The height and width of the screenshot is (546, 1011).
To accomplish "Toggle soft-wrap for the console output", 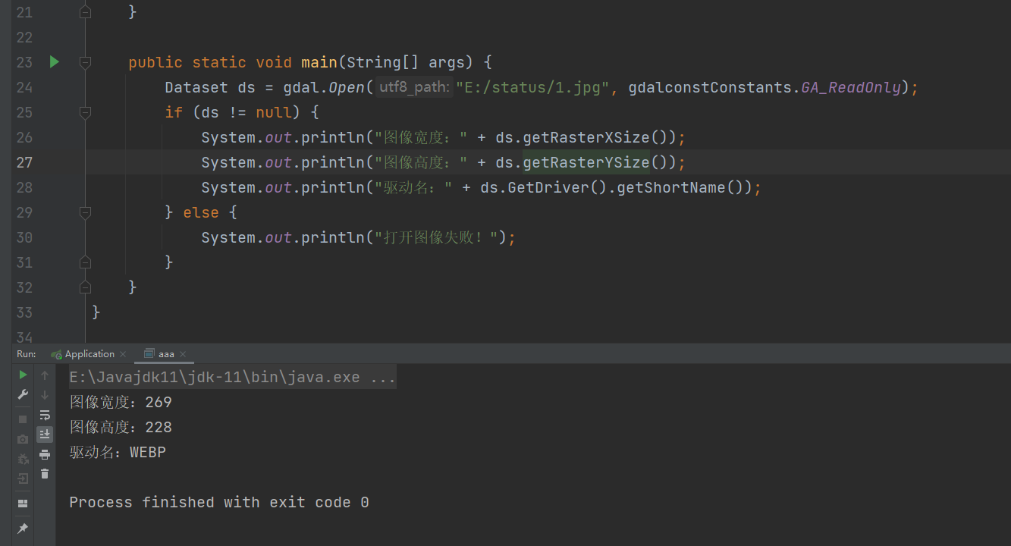I will (x=44, y=415).
